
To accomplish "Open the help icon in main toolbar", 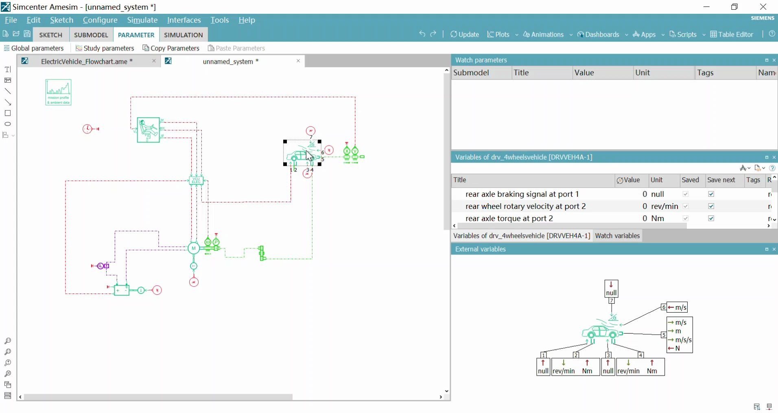I will [772, 34].
